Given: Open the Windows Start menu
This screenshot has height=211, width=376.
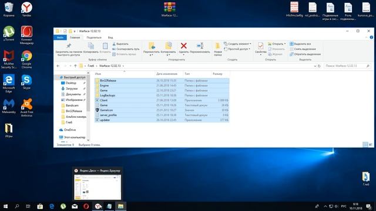Looking at the screenshot, I should click(x=5, y=206).
